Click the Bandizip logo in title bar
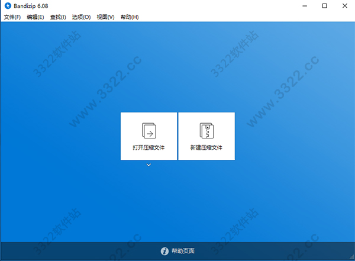Viewport: 355px width, 261px height. (8, 6)
